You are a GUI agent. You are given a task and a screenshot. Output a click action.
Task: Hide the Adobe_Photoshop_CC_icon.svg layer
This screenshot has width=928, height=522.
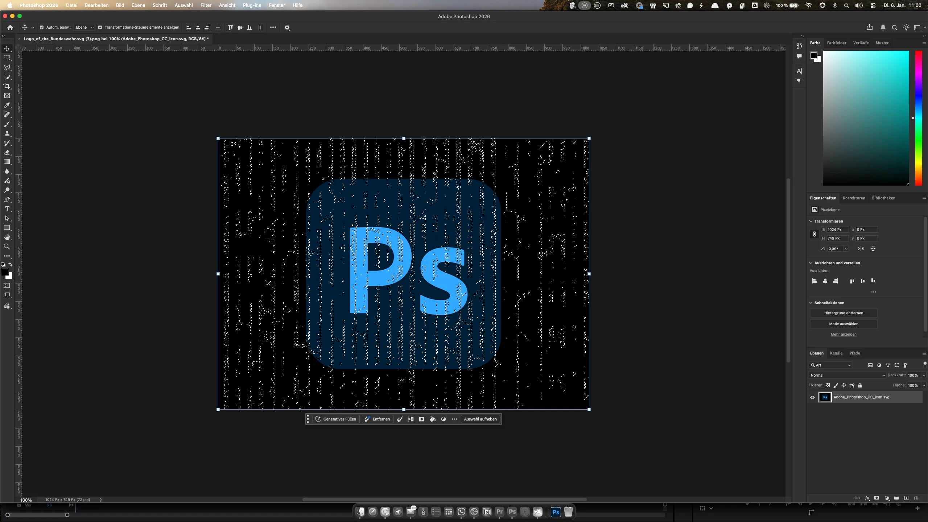[812, 397]
